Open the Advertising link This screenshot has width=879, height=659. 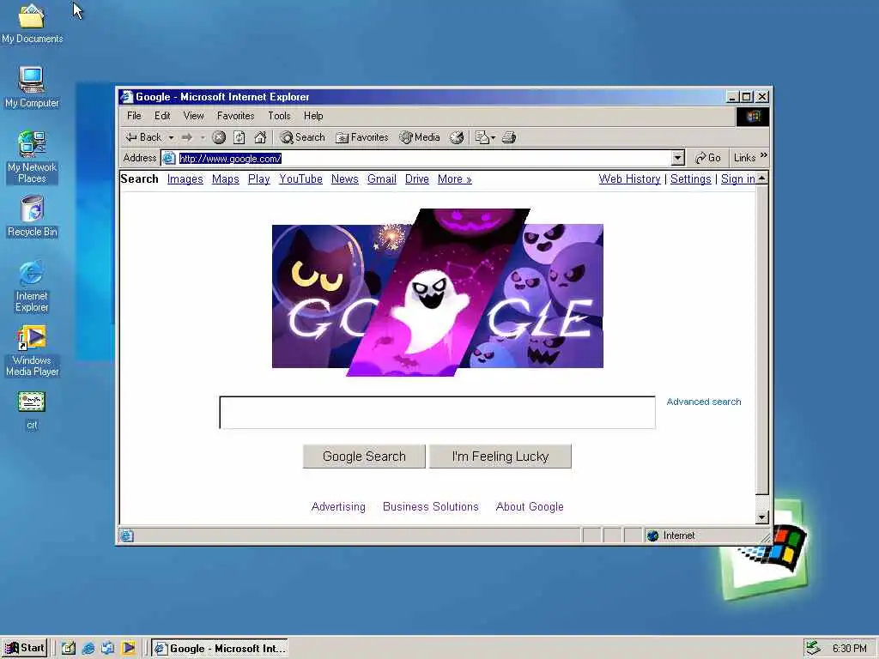tap(338, 506)
